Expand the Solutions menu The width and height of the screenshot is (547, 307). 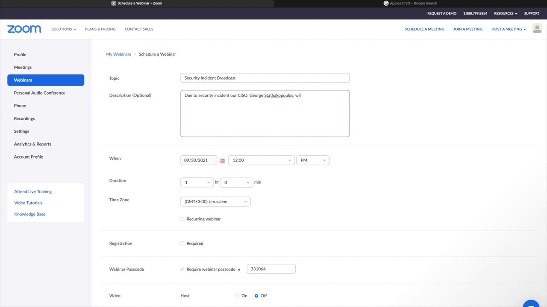64,29
